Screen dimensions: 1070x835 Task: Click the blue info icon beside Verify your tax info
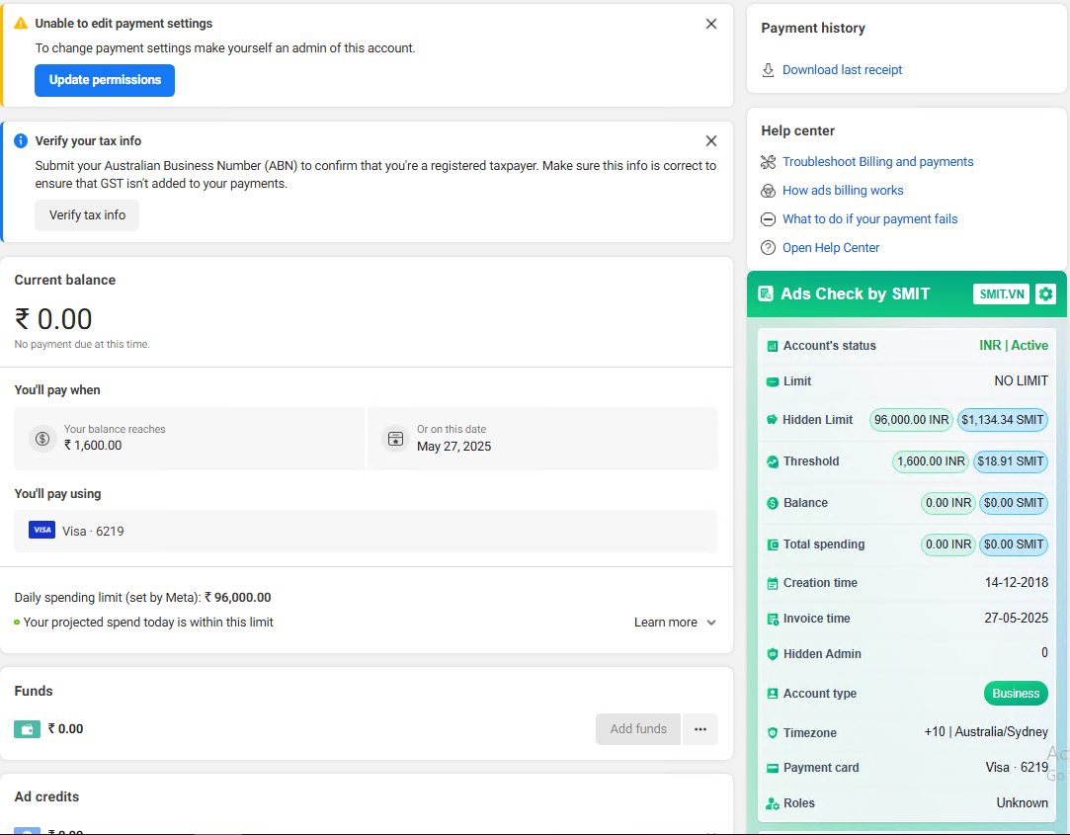(21, 140)
